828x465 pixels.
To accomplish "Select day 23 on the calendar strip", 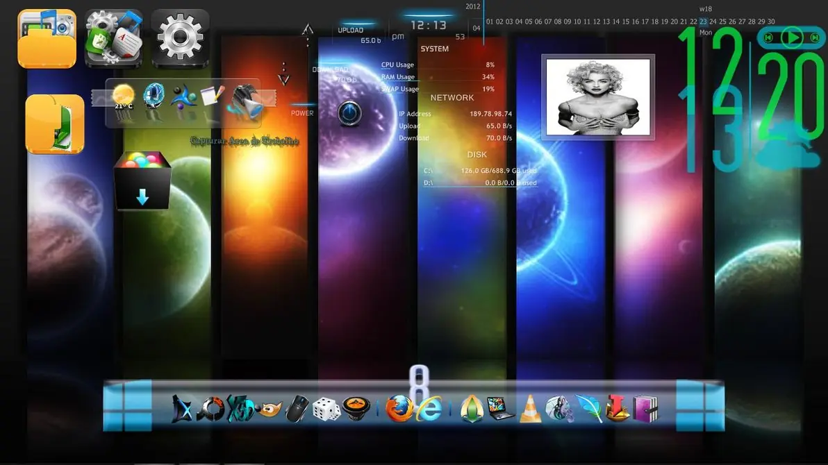I will tap(703, 22).
